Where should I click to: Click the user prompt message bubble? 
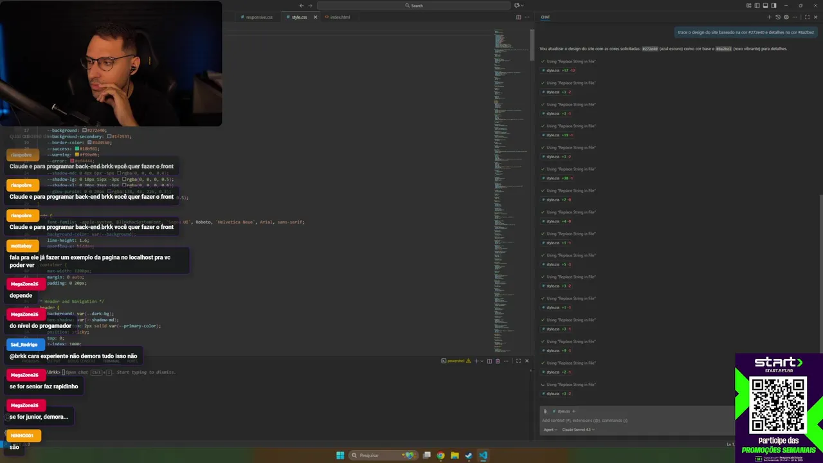[x=746, y=32]
